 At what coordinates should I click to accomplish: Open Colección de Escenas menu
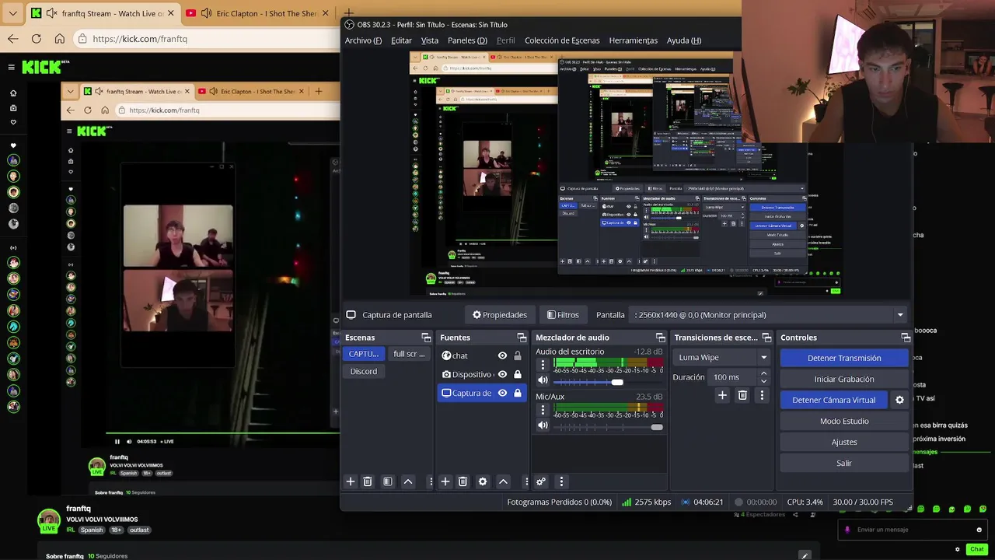[562, 40]
